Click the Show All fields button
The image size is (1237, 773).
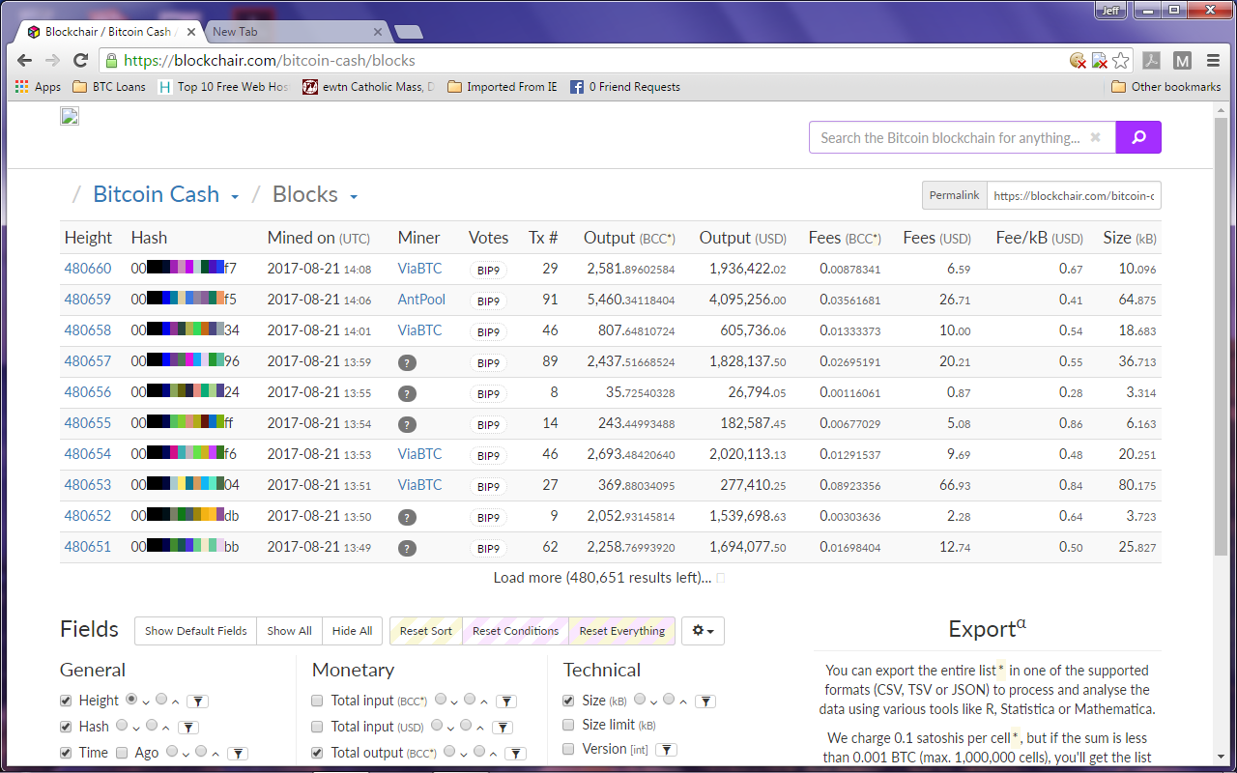[x=290, y=631]
